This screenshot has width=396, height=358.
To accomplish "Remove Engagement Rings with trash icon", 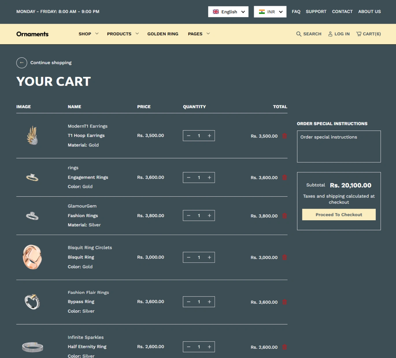I will coord(284,178).
